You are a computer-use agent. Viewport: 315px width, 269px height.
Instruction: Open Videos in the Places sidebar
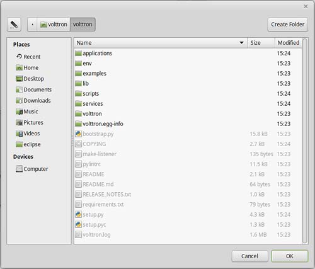coord(28,133)
